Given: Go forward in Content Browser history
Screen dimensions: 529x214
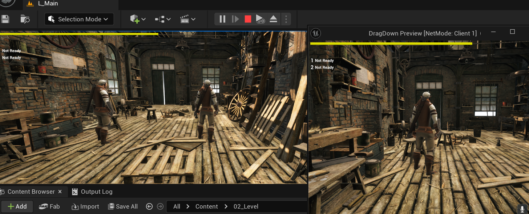Looking at the screenshot, I should click(x=160, y=206).
